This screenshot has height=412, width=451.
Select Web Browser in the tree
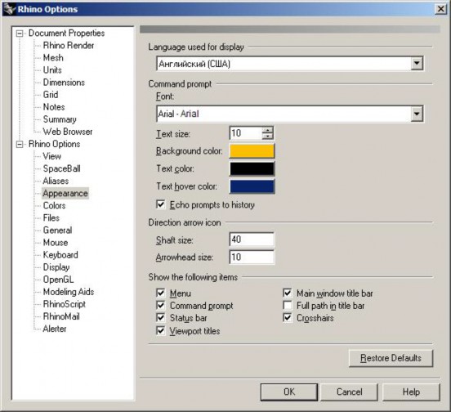(x=68, y=132)
